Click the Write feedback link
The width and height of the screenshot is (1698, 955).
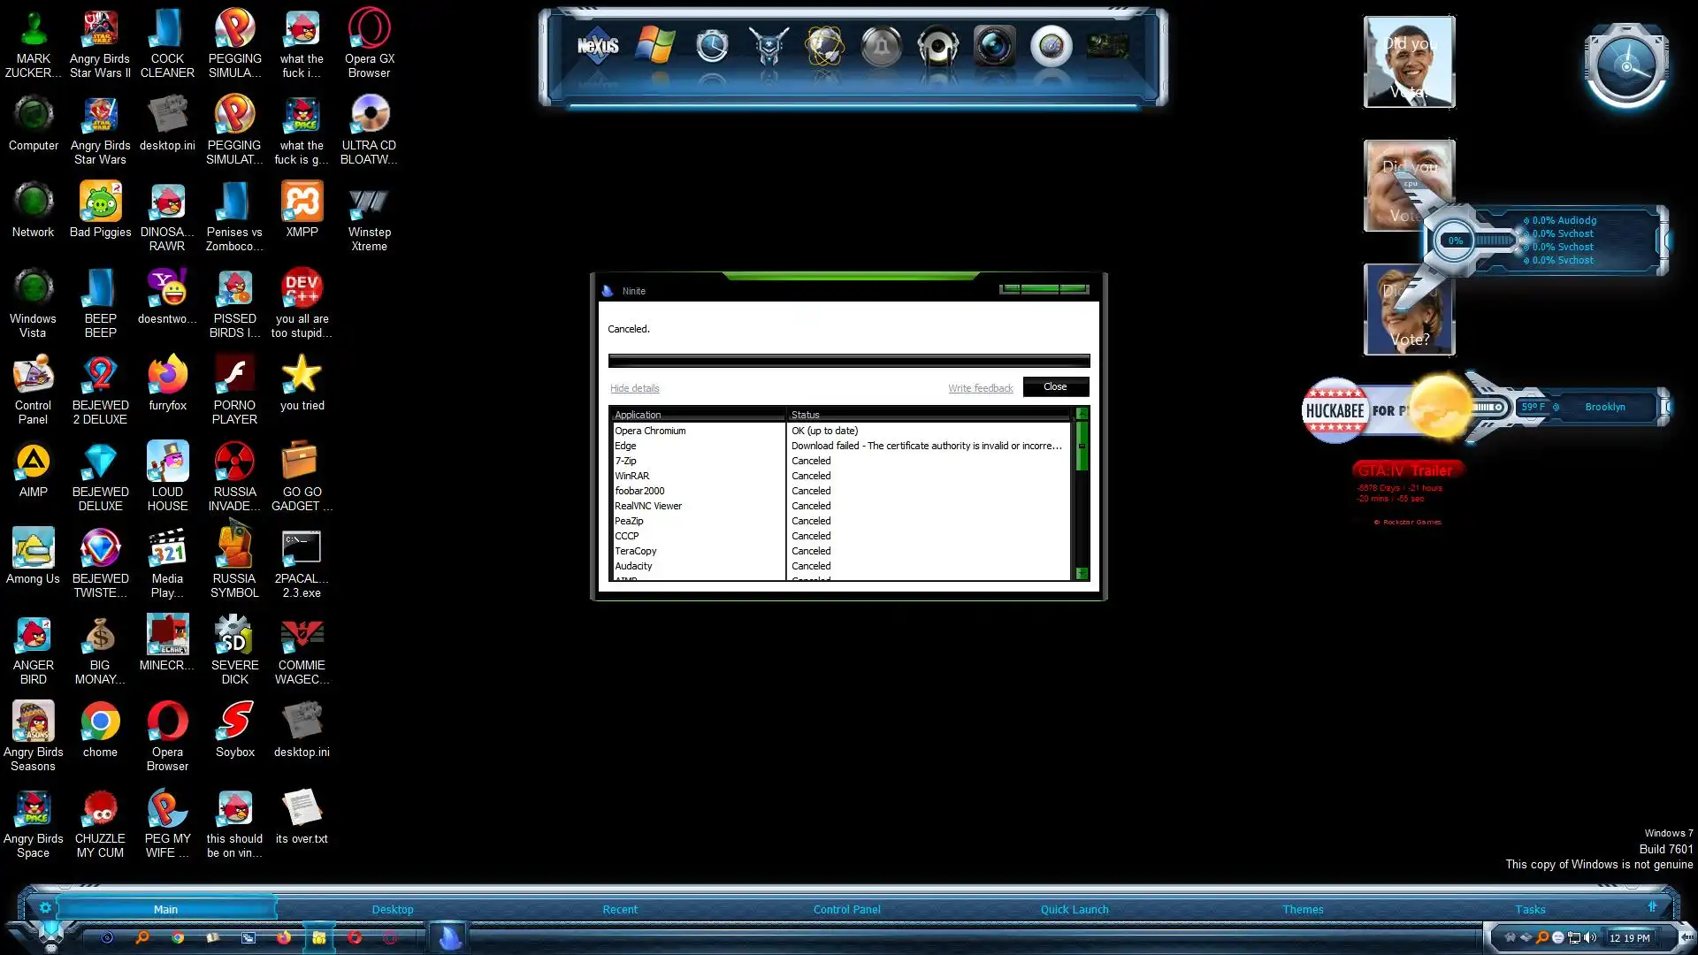coord(980,388)
